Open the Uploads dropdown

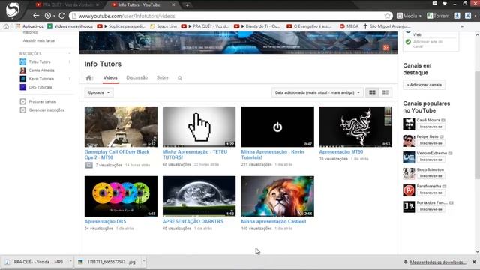(x=99, y=92)
